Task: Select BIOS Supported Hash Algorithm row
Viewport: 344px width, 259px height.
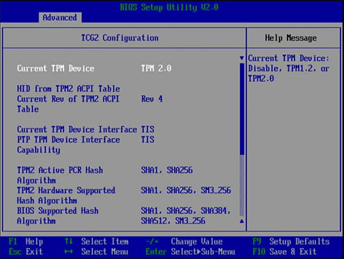Action: pos(124,216)
